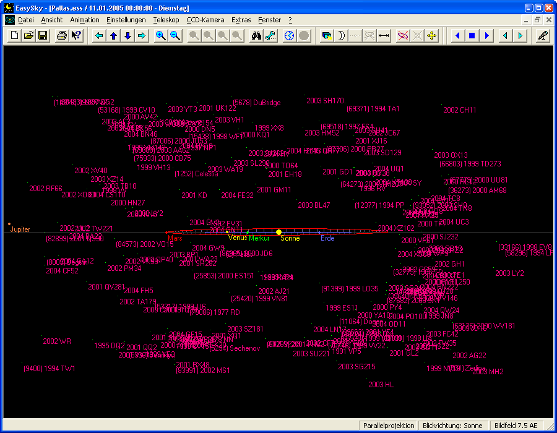Viewport: 557px width, 433px height.
Task: Zoom in with the plus magnifier
Action: tap(161, 36)
